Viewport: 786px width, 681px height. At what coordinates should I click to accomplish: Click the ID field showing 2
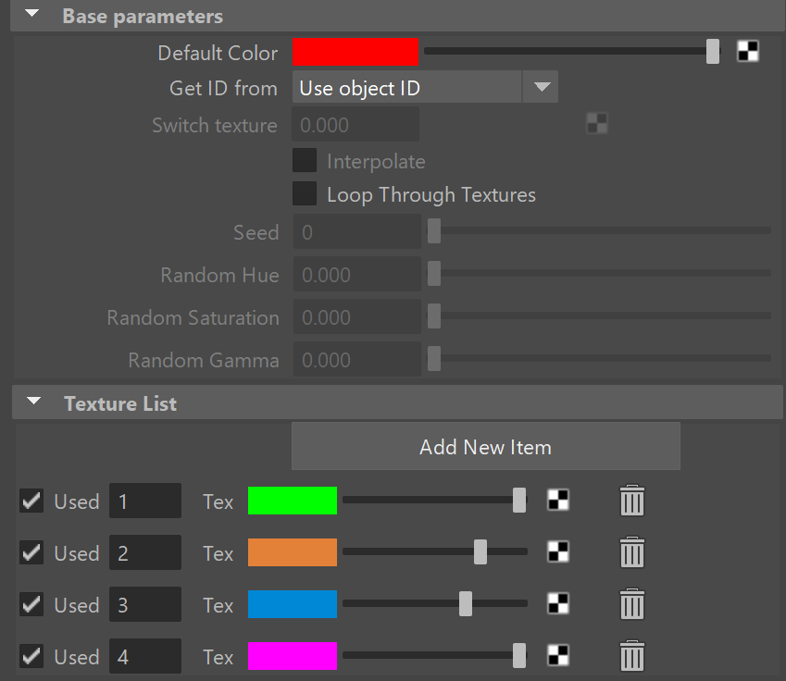(145, 552)
